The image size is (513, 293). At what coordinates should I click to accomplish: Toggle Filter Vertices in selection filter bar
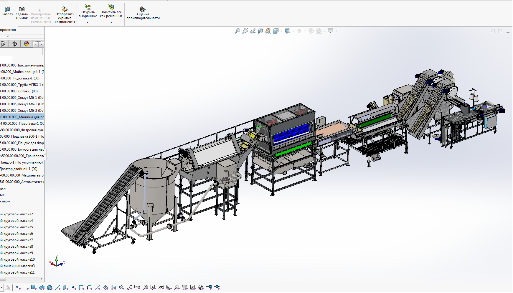[18, 288]
